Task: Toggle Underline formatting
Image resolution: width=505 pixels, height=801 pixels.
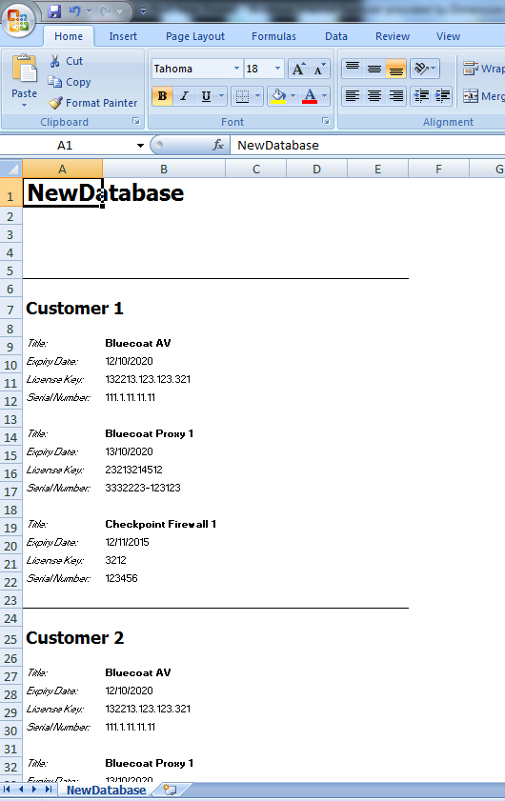Action: [206, 95]
